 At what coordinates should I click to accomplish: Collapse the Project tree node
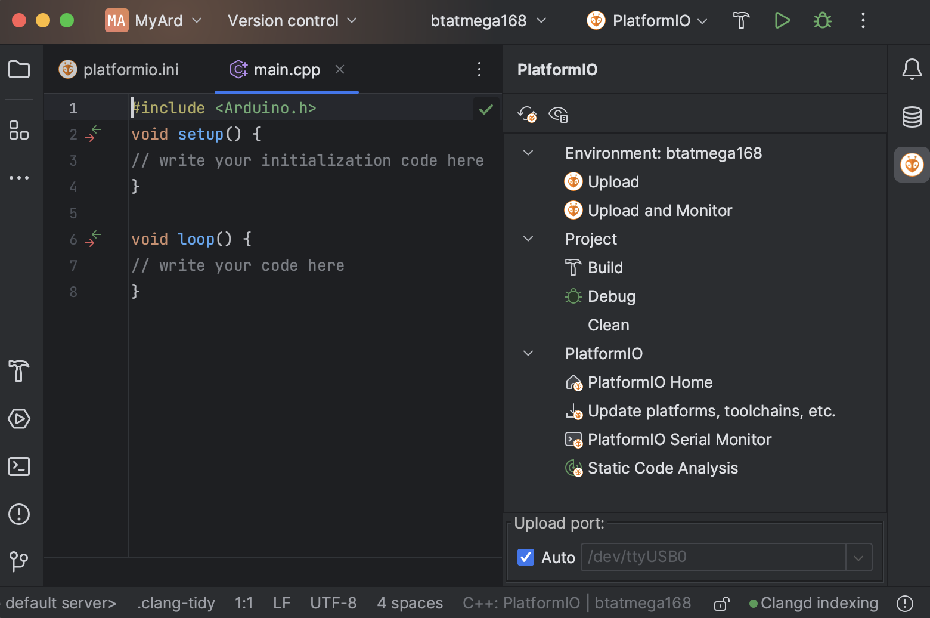528,239
